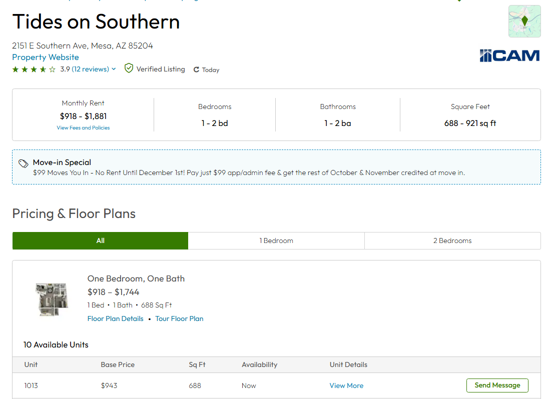Screen dimensions: 547x399
Task: Select the All floor plans tab
Action: click(x=100, y=240)
